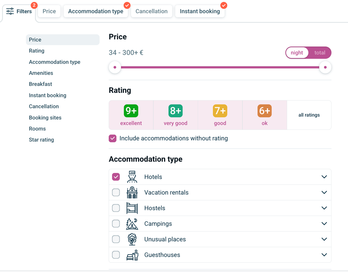Screen dimensions: 348x273
Task: Expand the Campings row chevron
Action: click(324, 224)
